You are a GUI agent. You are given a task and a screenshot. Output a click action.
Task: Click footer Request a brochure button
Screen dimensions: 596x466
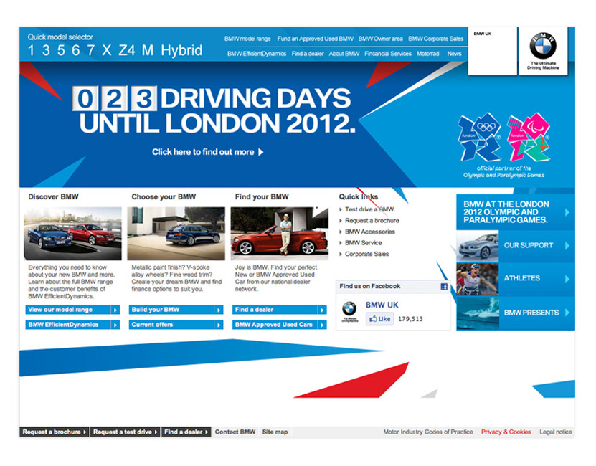55,432
